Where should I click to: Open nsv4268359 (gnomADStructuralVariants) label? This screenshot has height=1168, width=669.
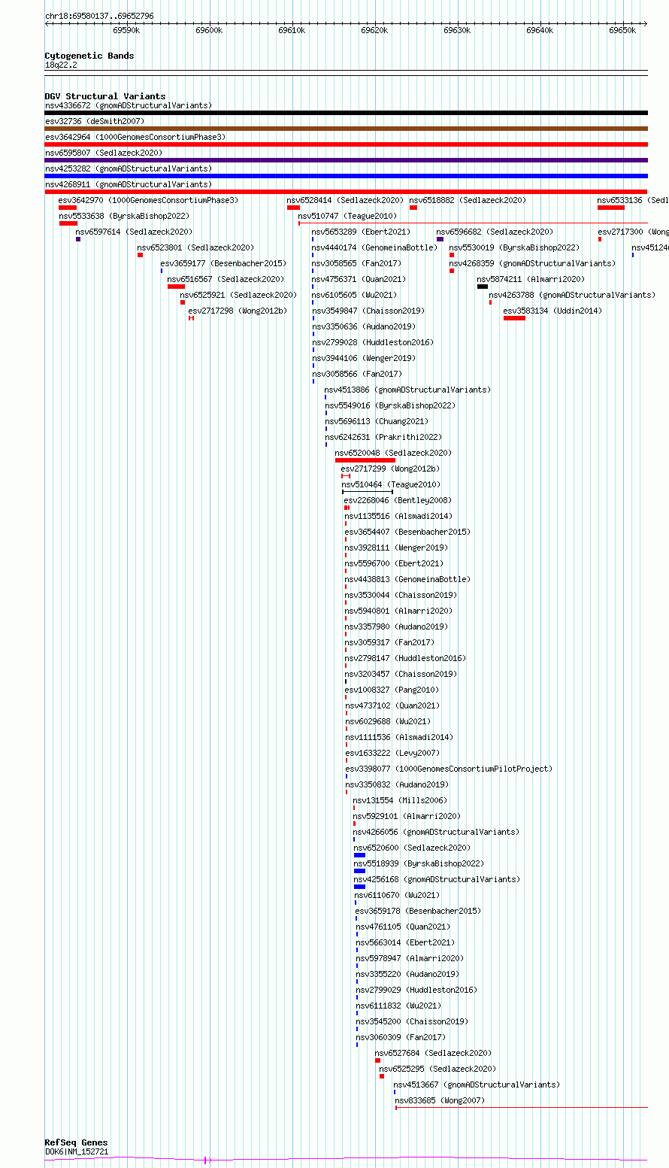tap(532, 263)
